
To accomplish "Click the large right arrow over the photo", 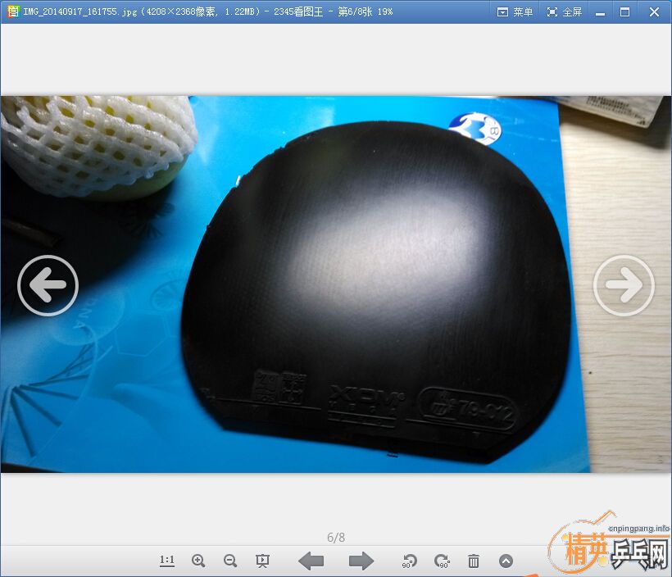I will coord(624,285).
